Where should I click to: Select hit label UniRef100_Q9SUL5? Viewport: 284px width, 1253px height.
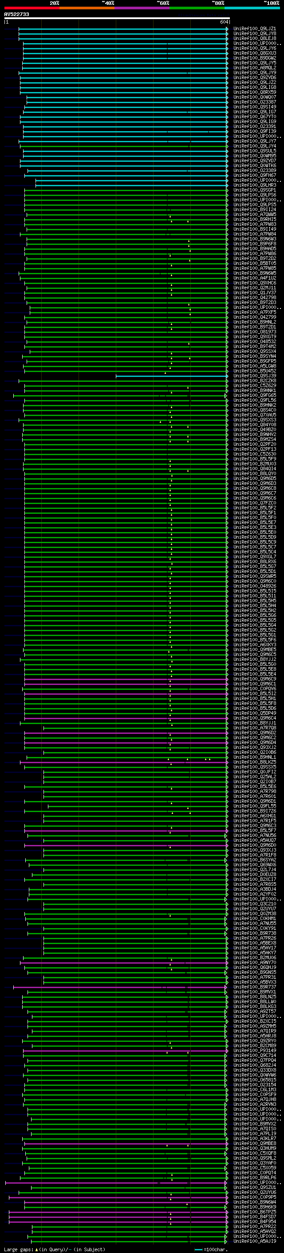click(255, 151)
